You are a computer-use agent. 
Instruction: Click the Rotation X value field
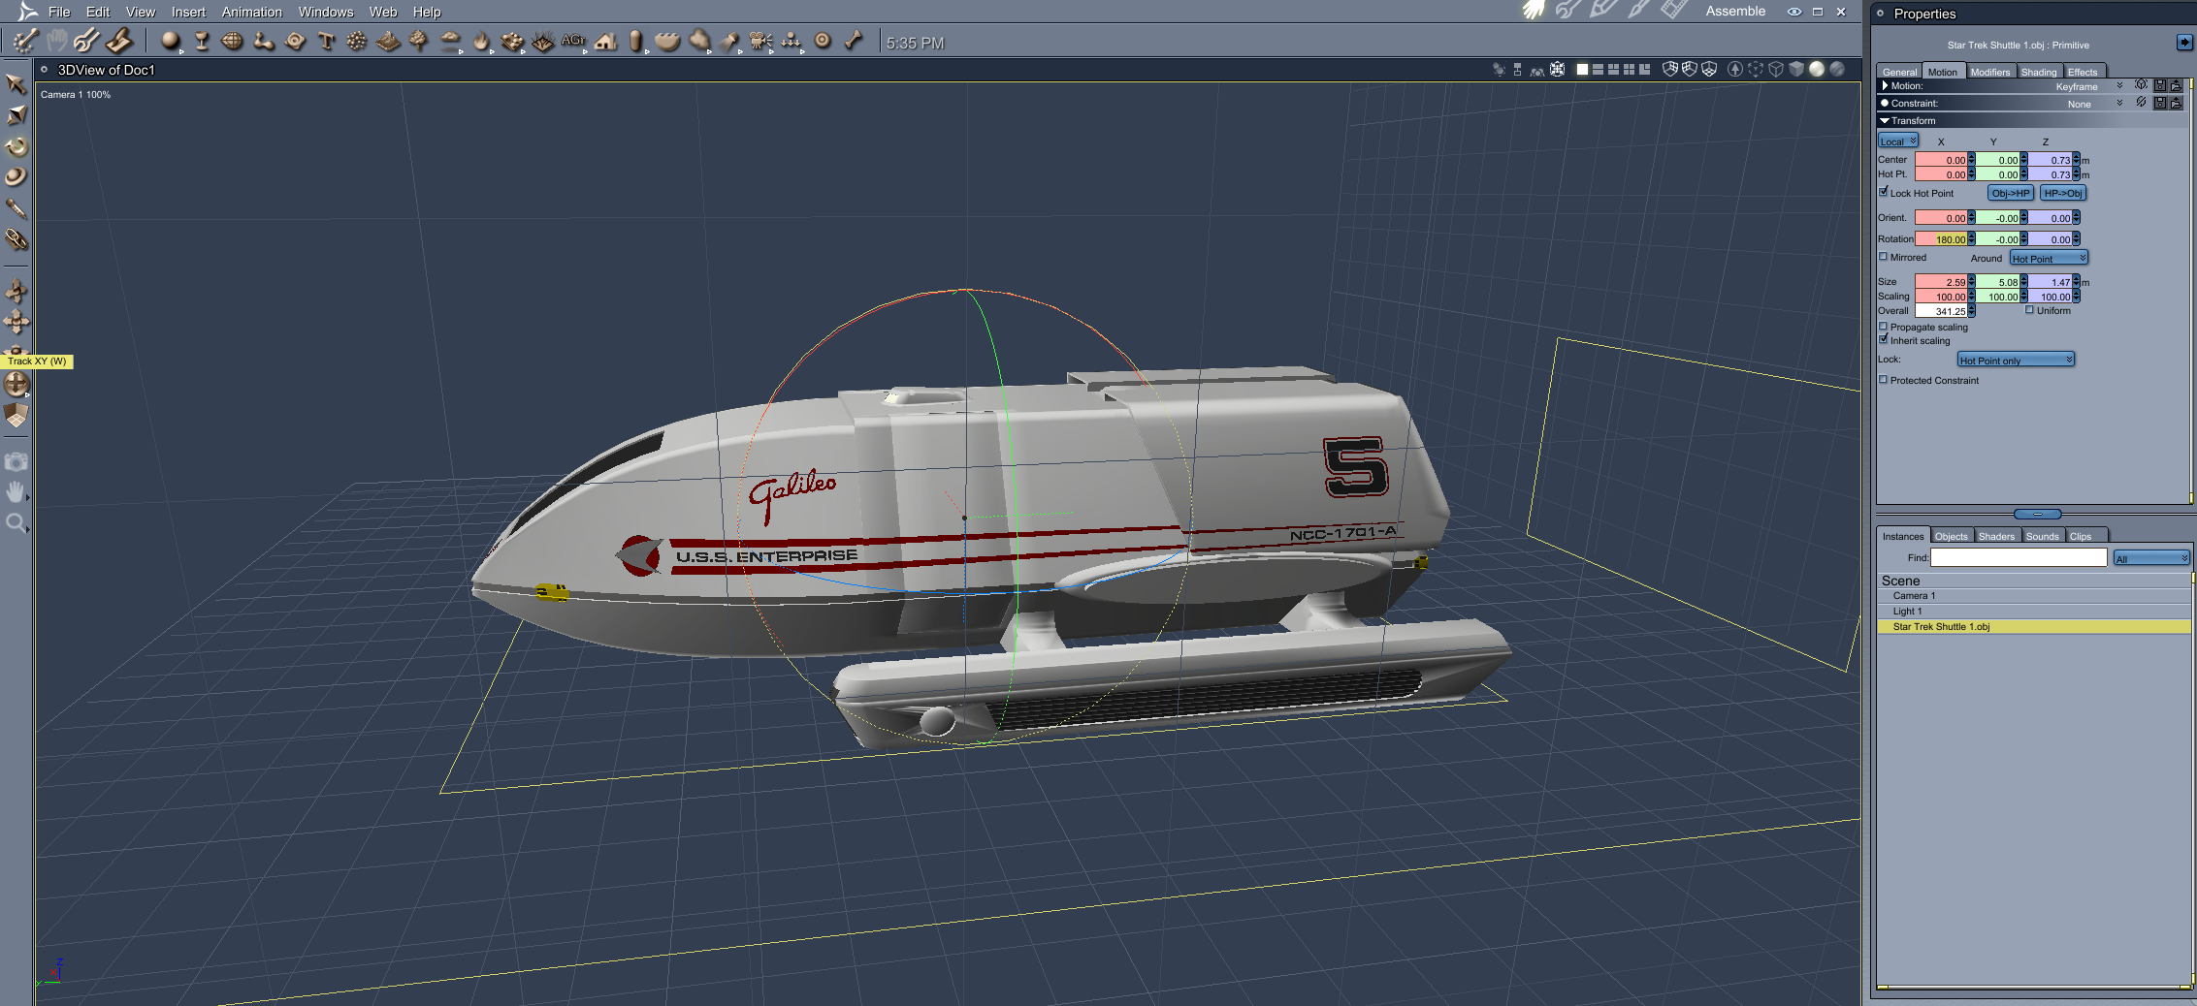1941,238
